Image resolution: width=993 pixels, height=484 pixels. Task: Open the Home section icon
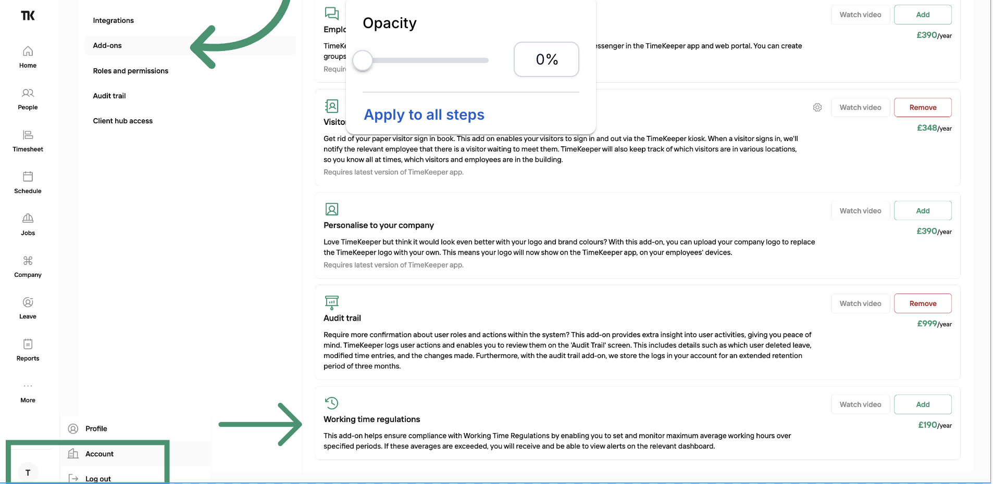click(x=28, y=51)
